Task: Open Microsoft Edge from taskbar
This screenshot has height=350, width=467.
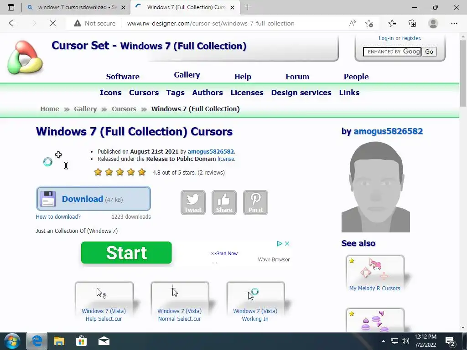Action: click(37, 341)
